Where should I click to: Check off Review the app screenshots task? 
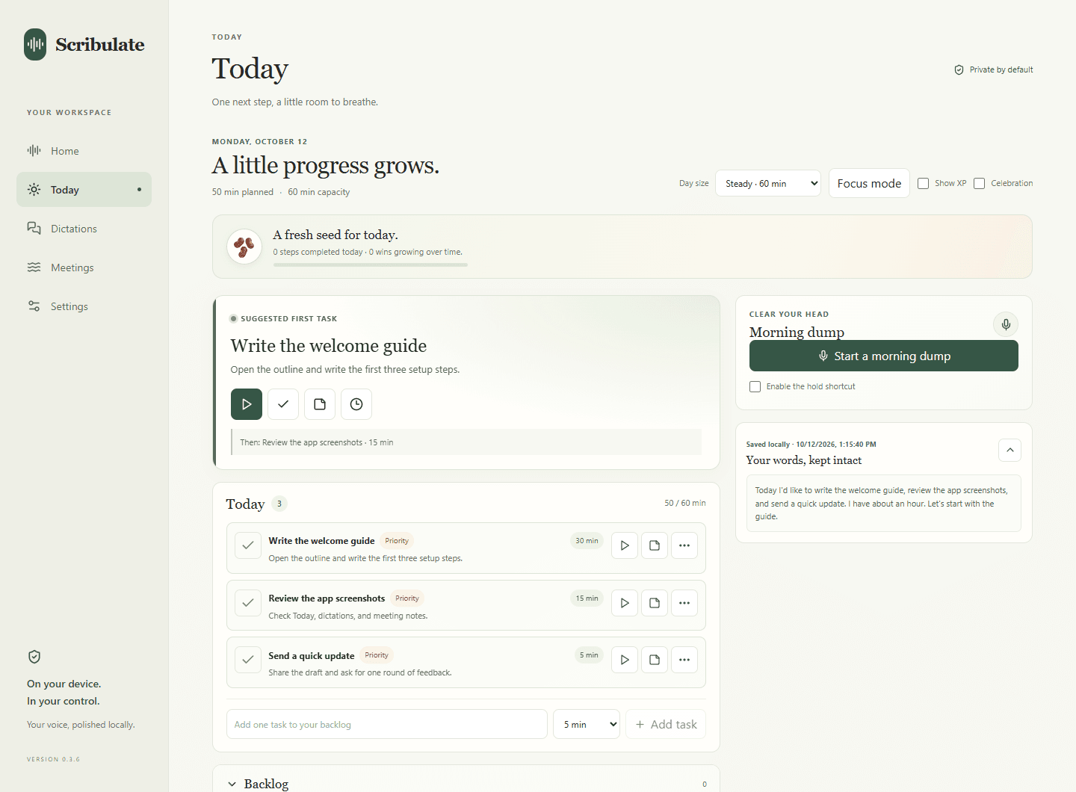point(248,603)
